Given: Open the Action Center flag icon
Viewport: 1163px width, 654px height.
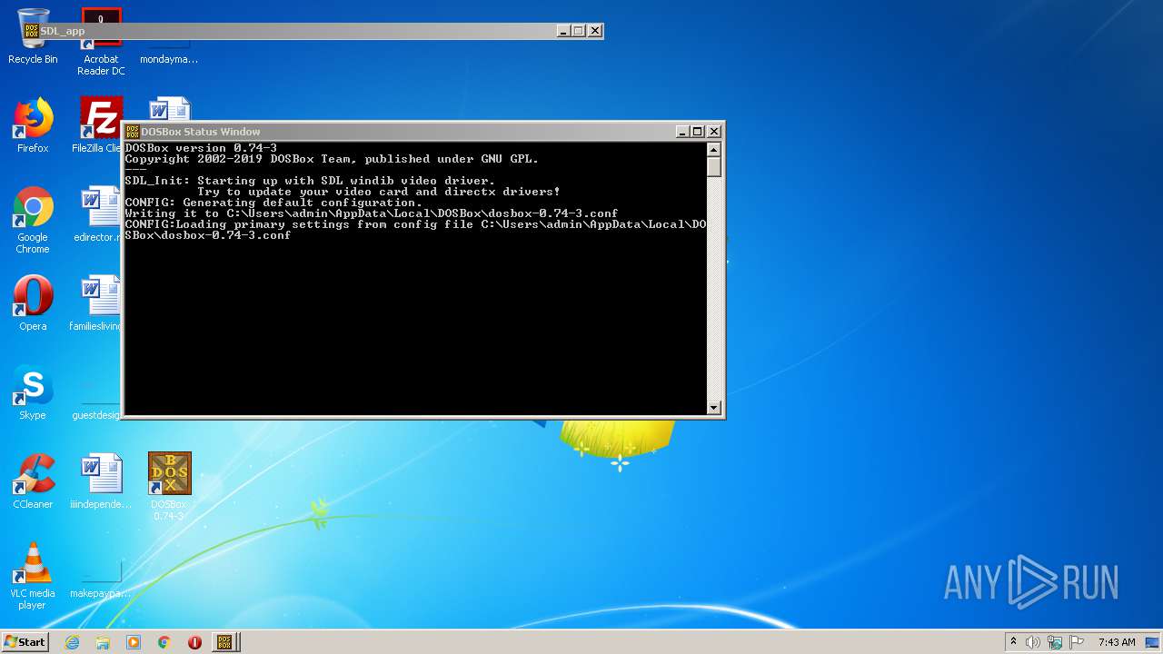Looking at the screenshot, I should point(1077,642).
